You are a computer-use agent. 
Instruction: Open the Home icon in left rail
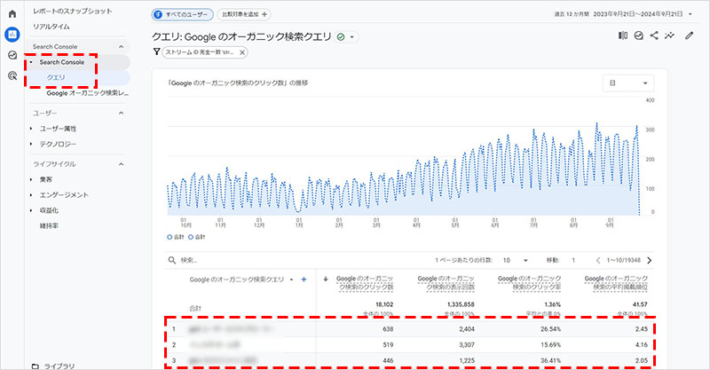pyautogui.click(x=12, y=14)
